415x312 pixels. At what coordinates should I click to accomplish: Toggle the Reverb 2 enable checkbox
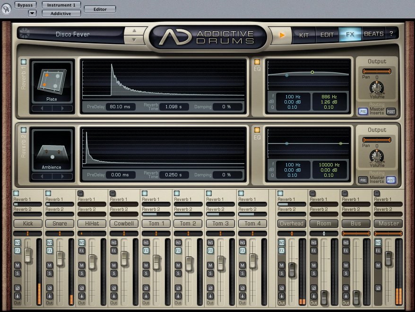(24, 130)
